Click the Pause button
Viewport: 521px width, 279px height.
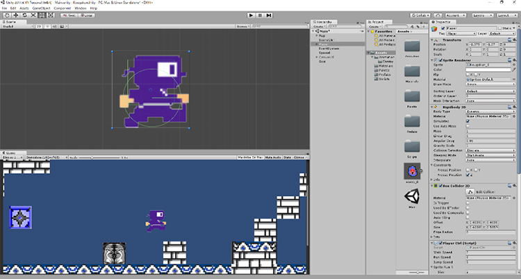click(260, 15)
